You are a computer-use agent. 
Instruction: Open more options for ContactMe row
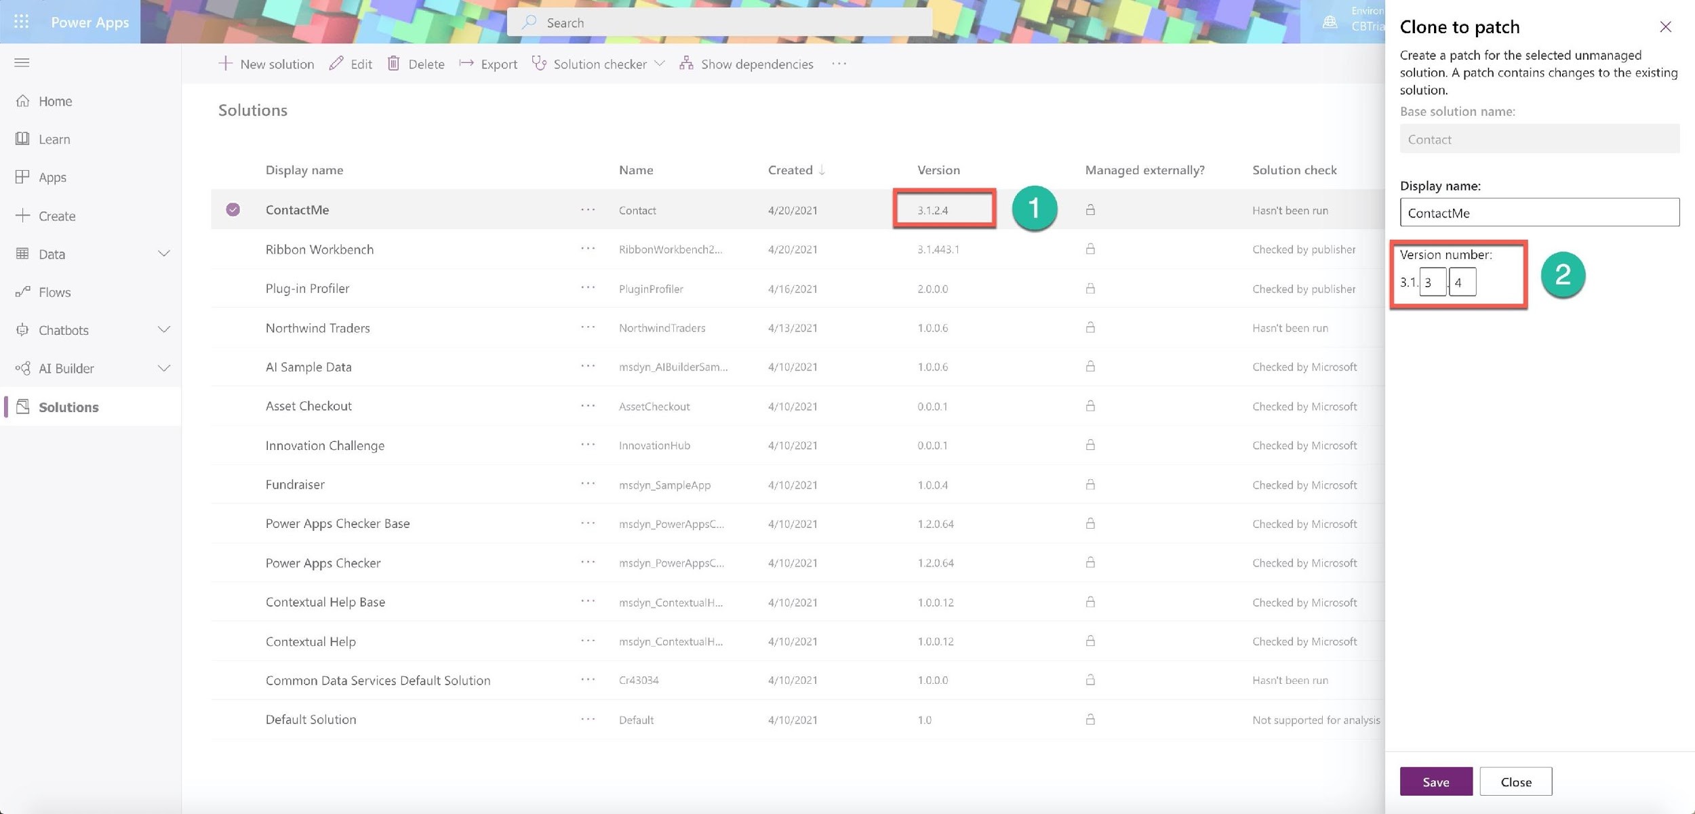point(588,209)
